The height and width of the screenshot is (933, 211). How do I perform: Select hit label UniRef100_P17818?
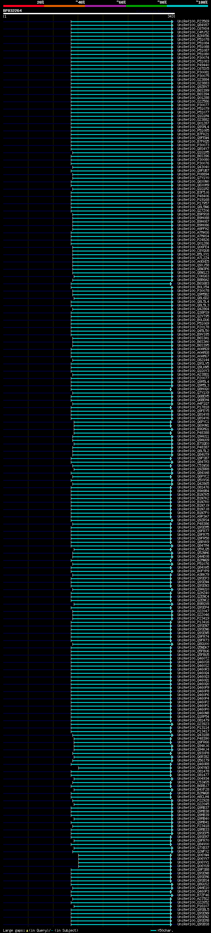(x=193, y=407)
